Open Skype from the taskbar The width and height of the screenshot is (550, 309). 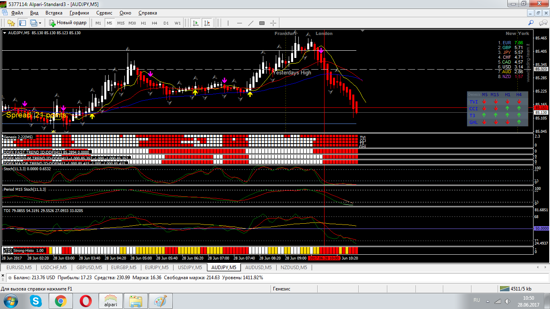click(36, 301)
